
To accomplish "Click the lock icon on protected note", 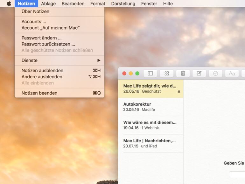I will tap(179, 91).
